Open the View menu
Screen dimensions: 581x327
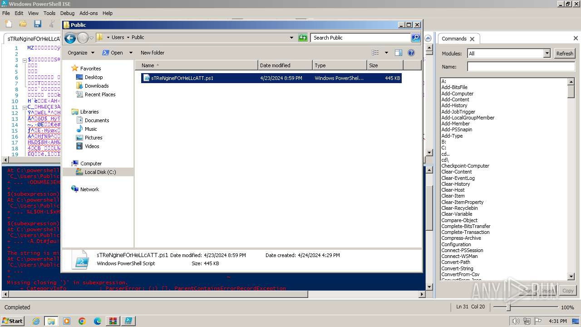click(33, 13)
